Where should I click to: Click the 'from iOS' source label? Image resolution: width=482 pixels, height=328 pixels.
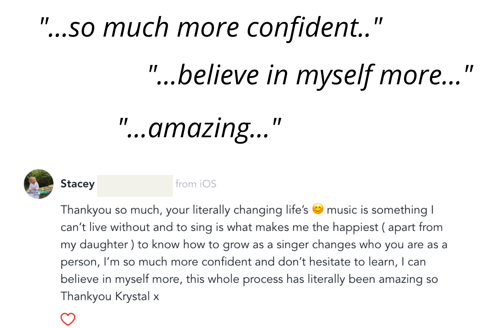[x=196, y=184]
